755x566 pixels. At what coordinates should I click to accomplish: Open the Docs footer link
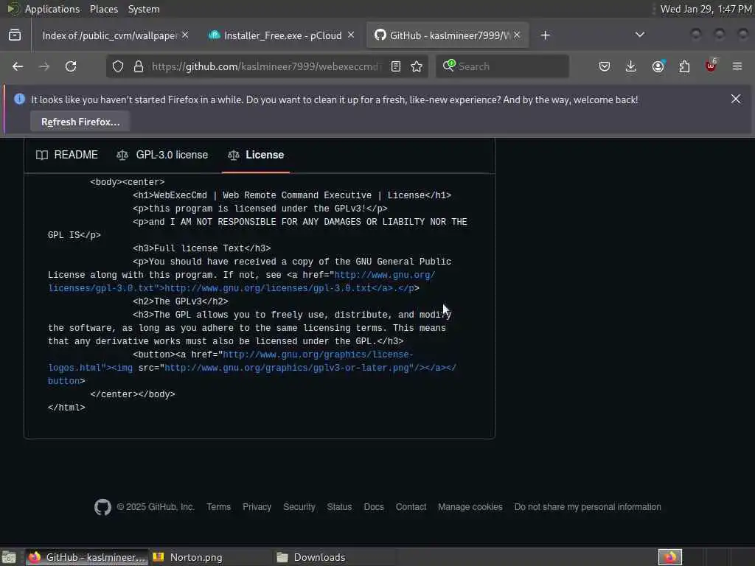click(374, 507)
